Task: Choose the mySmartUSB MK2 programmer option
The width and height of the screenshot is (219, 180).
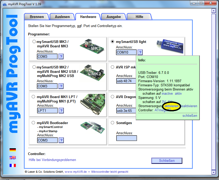Action: click(34, 67)
